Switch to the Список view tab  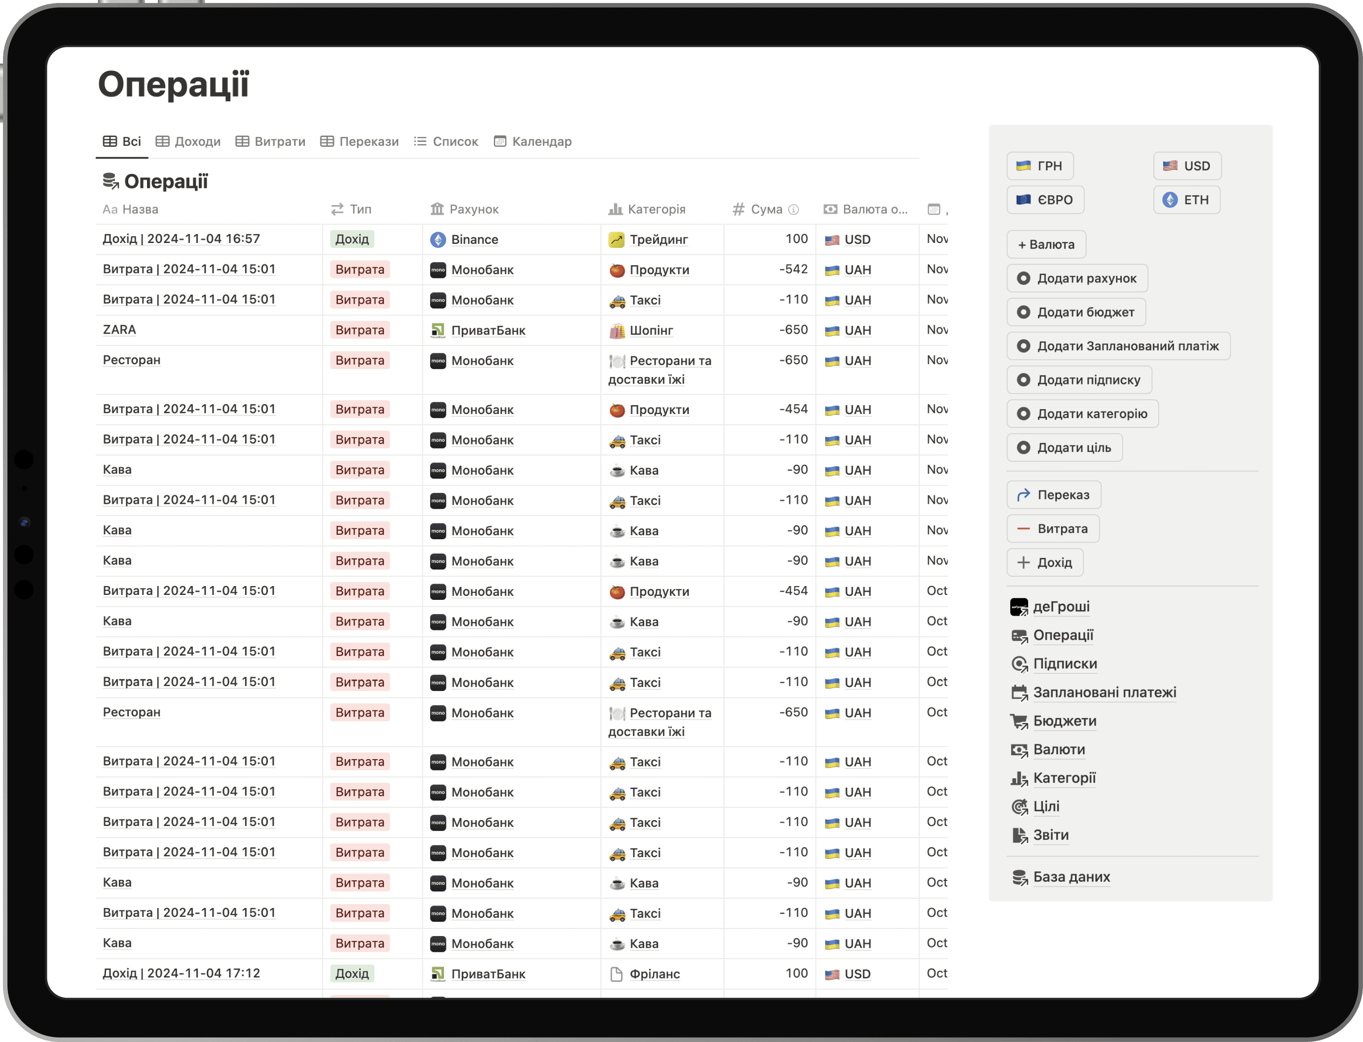coord(445,141)
